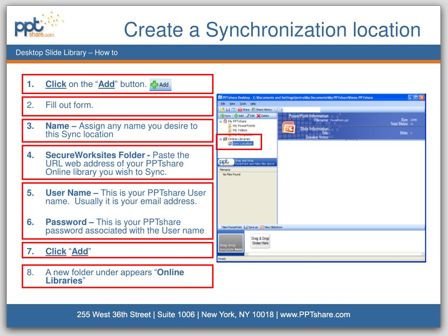Click the 'Ready' status bar text
The height and width of the screenshot is (336, 448).
click(222, 259)
